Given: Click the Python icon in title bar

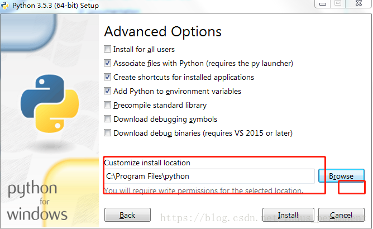Looking at the screenshot, I should pyautogui.click(x=5, y=5).
